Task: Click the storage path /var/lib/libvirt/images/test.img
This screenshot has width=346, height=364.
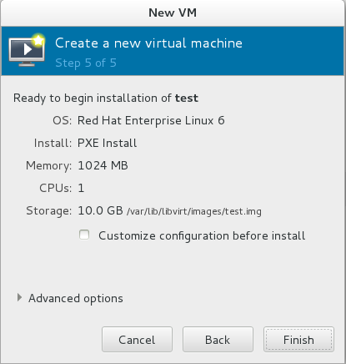Action: coord(194,211)
